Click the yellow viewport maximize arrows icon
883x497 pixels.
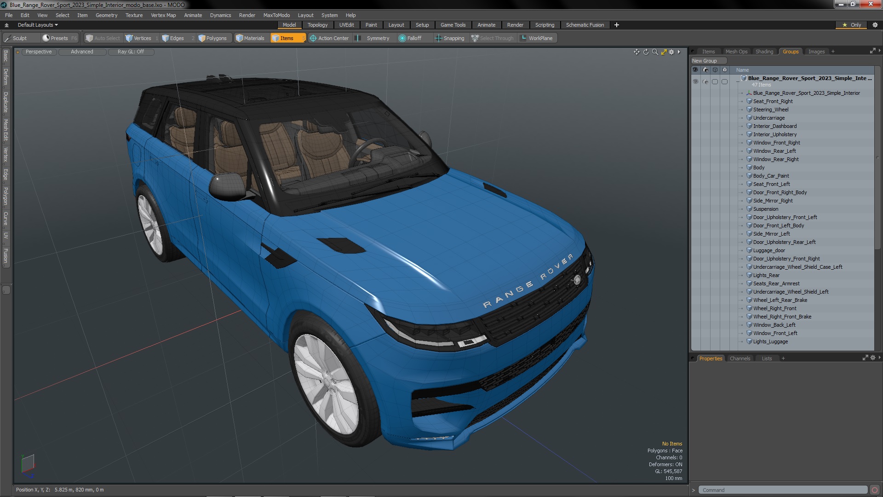[664, 52]
